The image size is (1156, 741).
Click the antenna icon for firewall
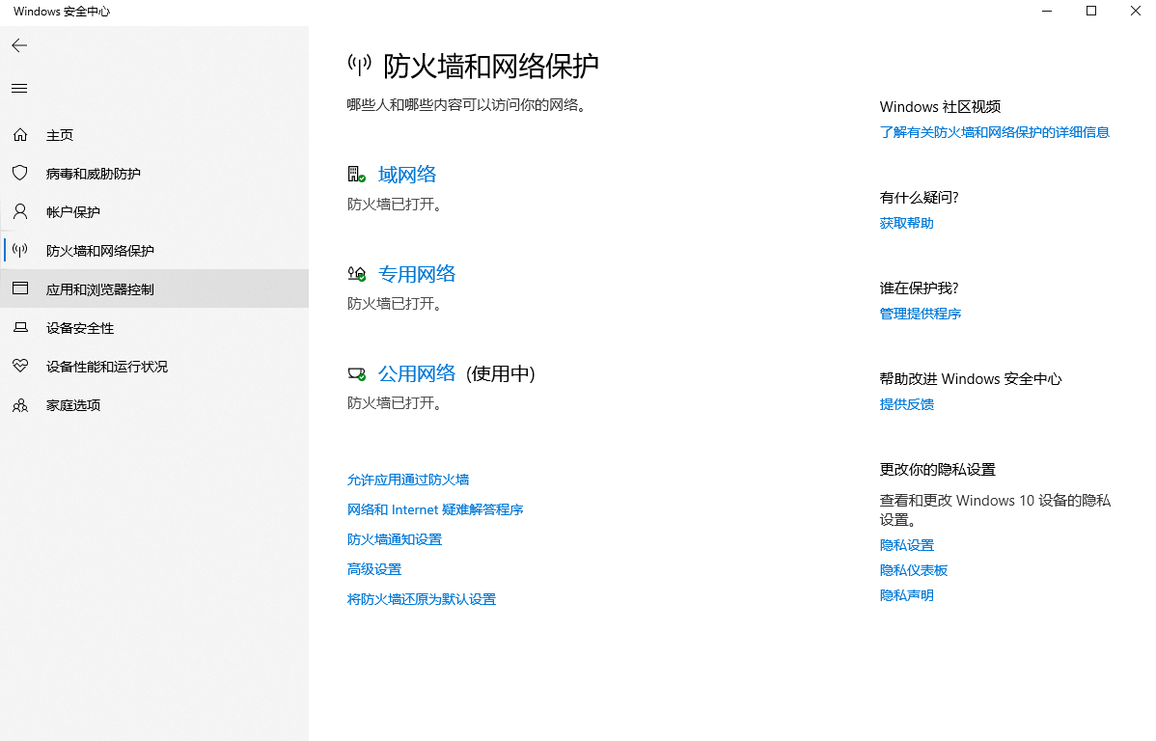(x=20, y=251)
